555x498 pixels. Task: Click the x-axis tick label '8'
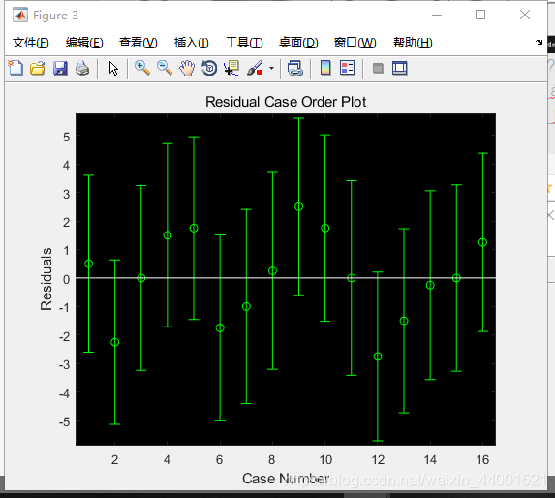271,460
